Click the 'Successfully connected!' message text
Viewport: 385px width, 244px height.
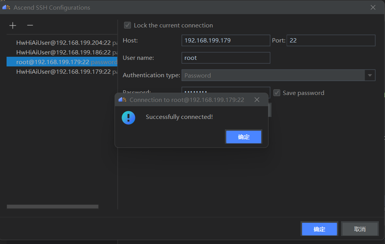coord(179,117)
